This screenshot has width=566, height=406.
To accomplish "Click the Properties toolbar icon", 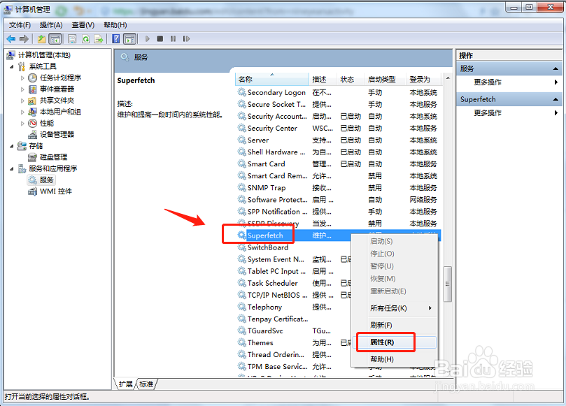I will point(72,38).
